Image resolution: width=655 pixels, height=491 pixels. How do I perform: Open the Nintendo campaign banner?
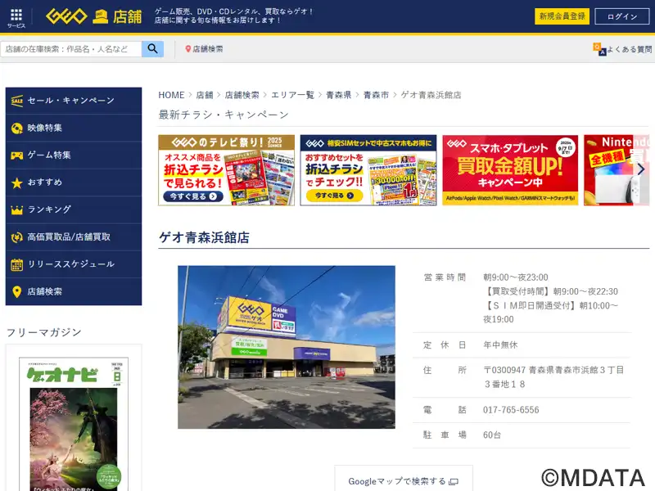pyautogui.click(x=617, y=170)
